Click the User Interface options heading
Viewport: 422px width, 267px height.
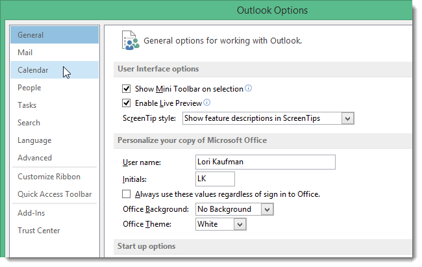click(158, 69)
